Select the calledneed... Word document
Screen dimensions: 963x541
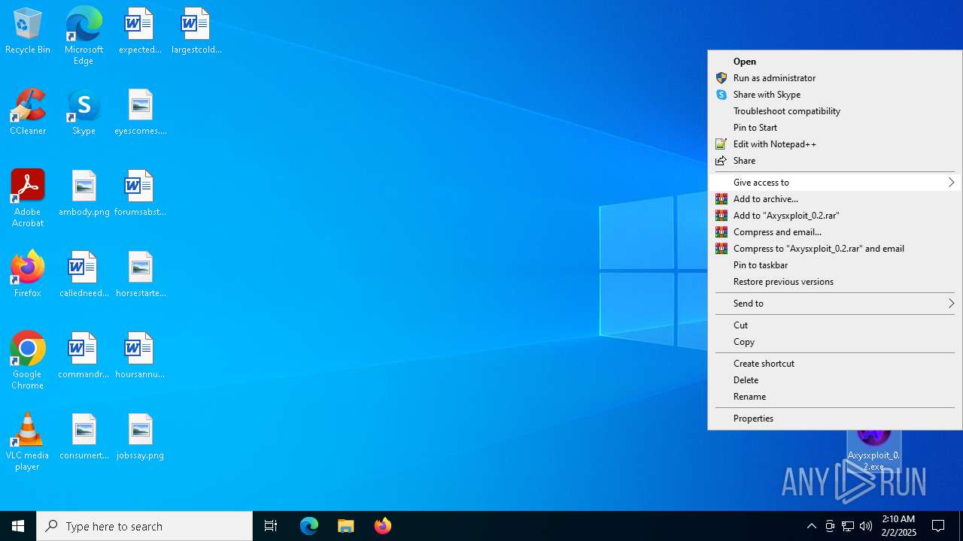point(84,275)
